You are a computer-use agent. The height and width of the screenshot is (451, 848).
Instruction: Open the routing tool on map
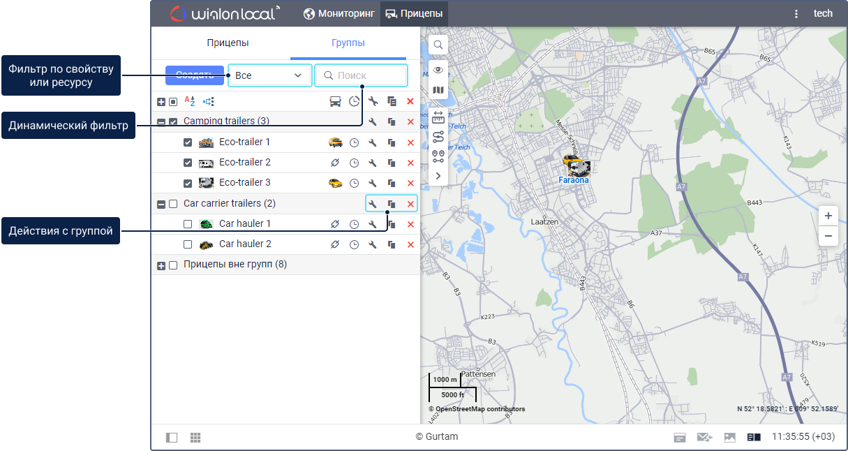[x=438, y=137]
